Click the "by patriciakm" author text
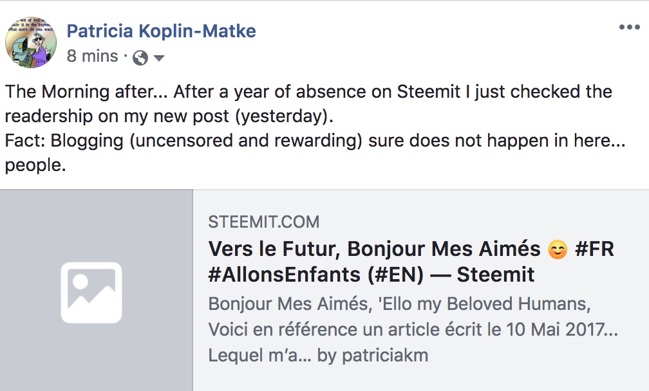The height and width of the screenshot is (391, 649). tap(372, 356)
